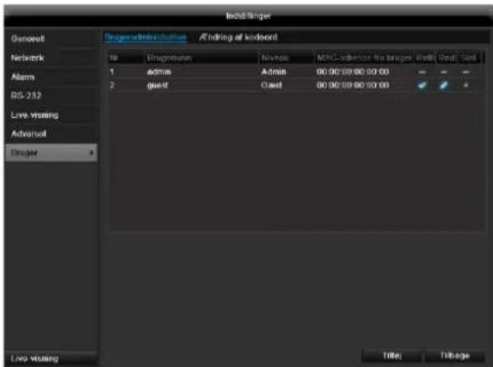This screenshot has width=493, height=367.
Task: Click the arrow on the Bruger entry
Action: pyautogui.click(x=91, y=153)
